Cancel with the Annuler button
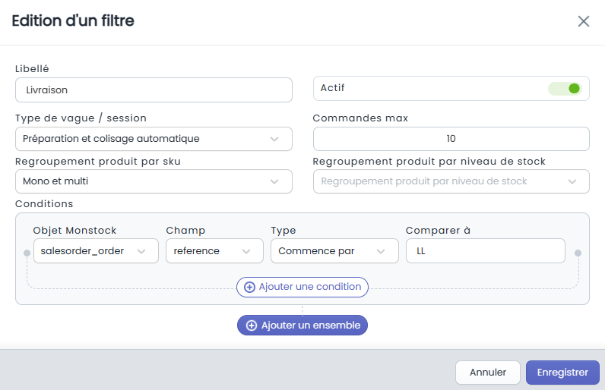 point(488,373)
